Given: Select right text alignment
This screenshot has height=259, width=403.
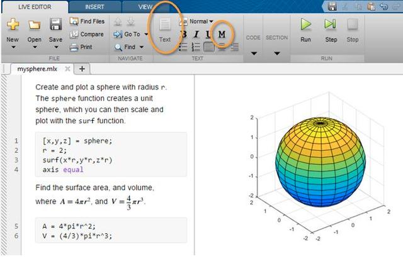Looking at the screenshot, I should tap(234, 47).
